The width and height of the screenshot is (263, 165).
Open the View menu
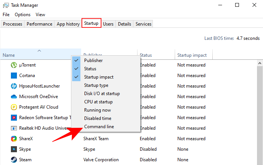(x=40, y=15)
